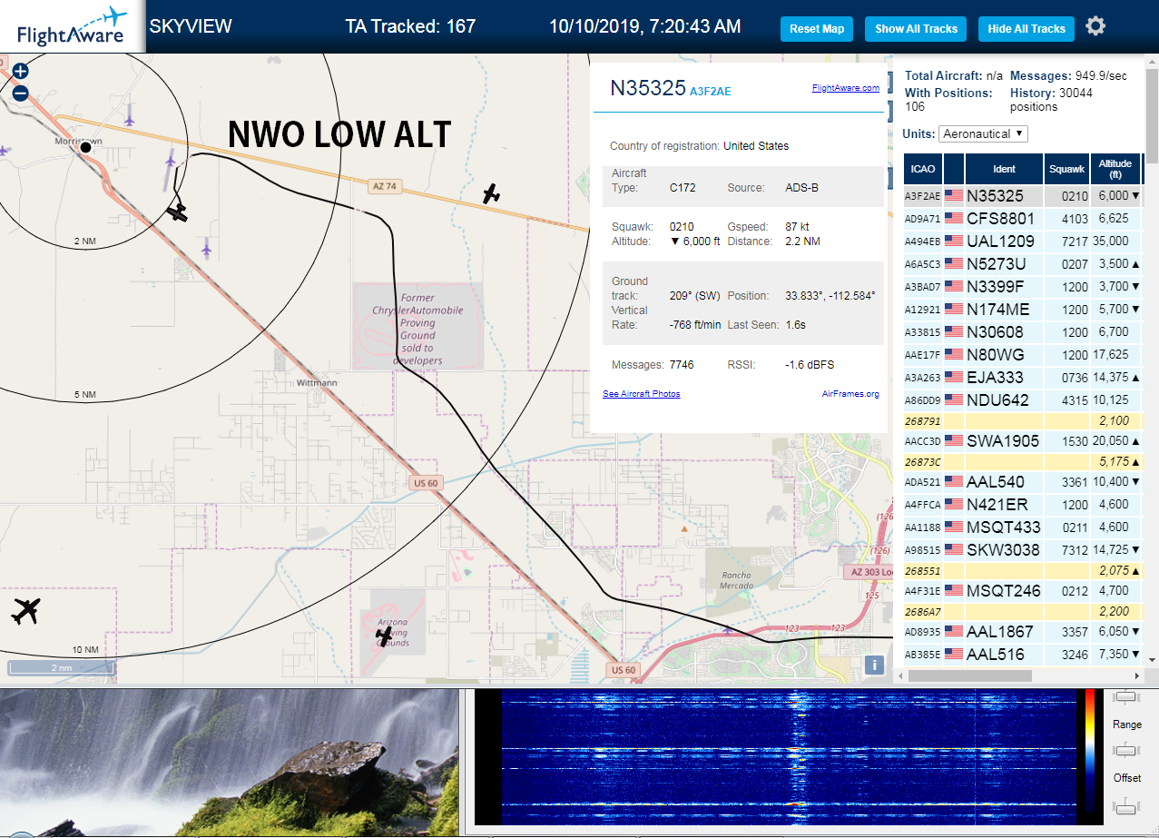Select the N35325 ident in the table

coord(995,196)
